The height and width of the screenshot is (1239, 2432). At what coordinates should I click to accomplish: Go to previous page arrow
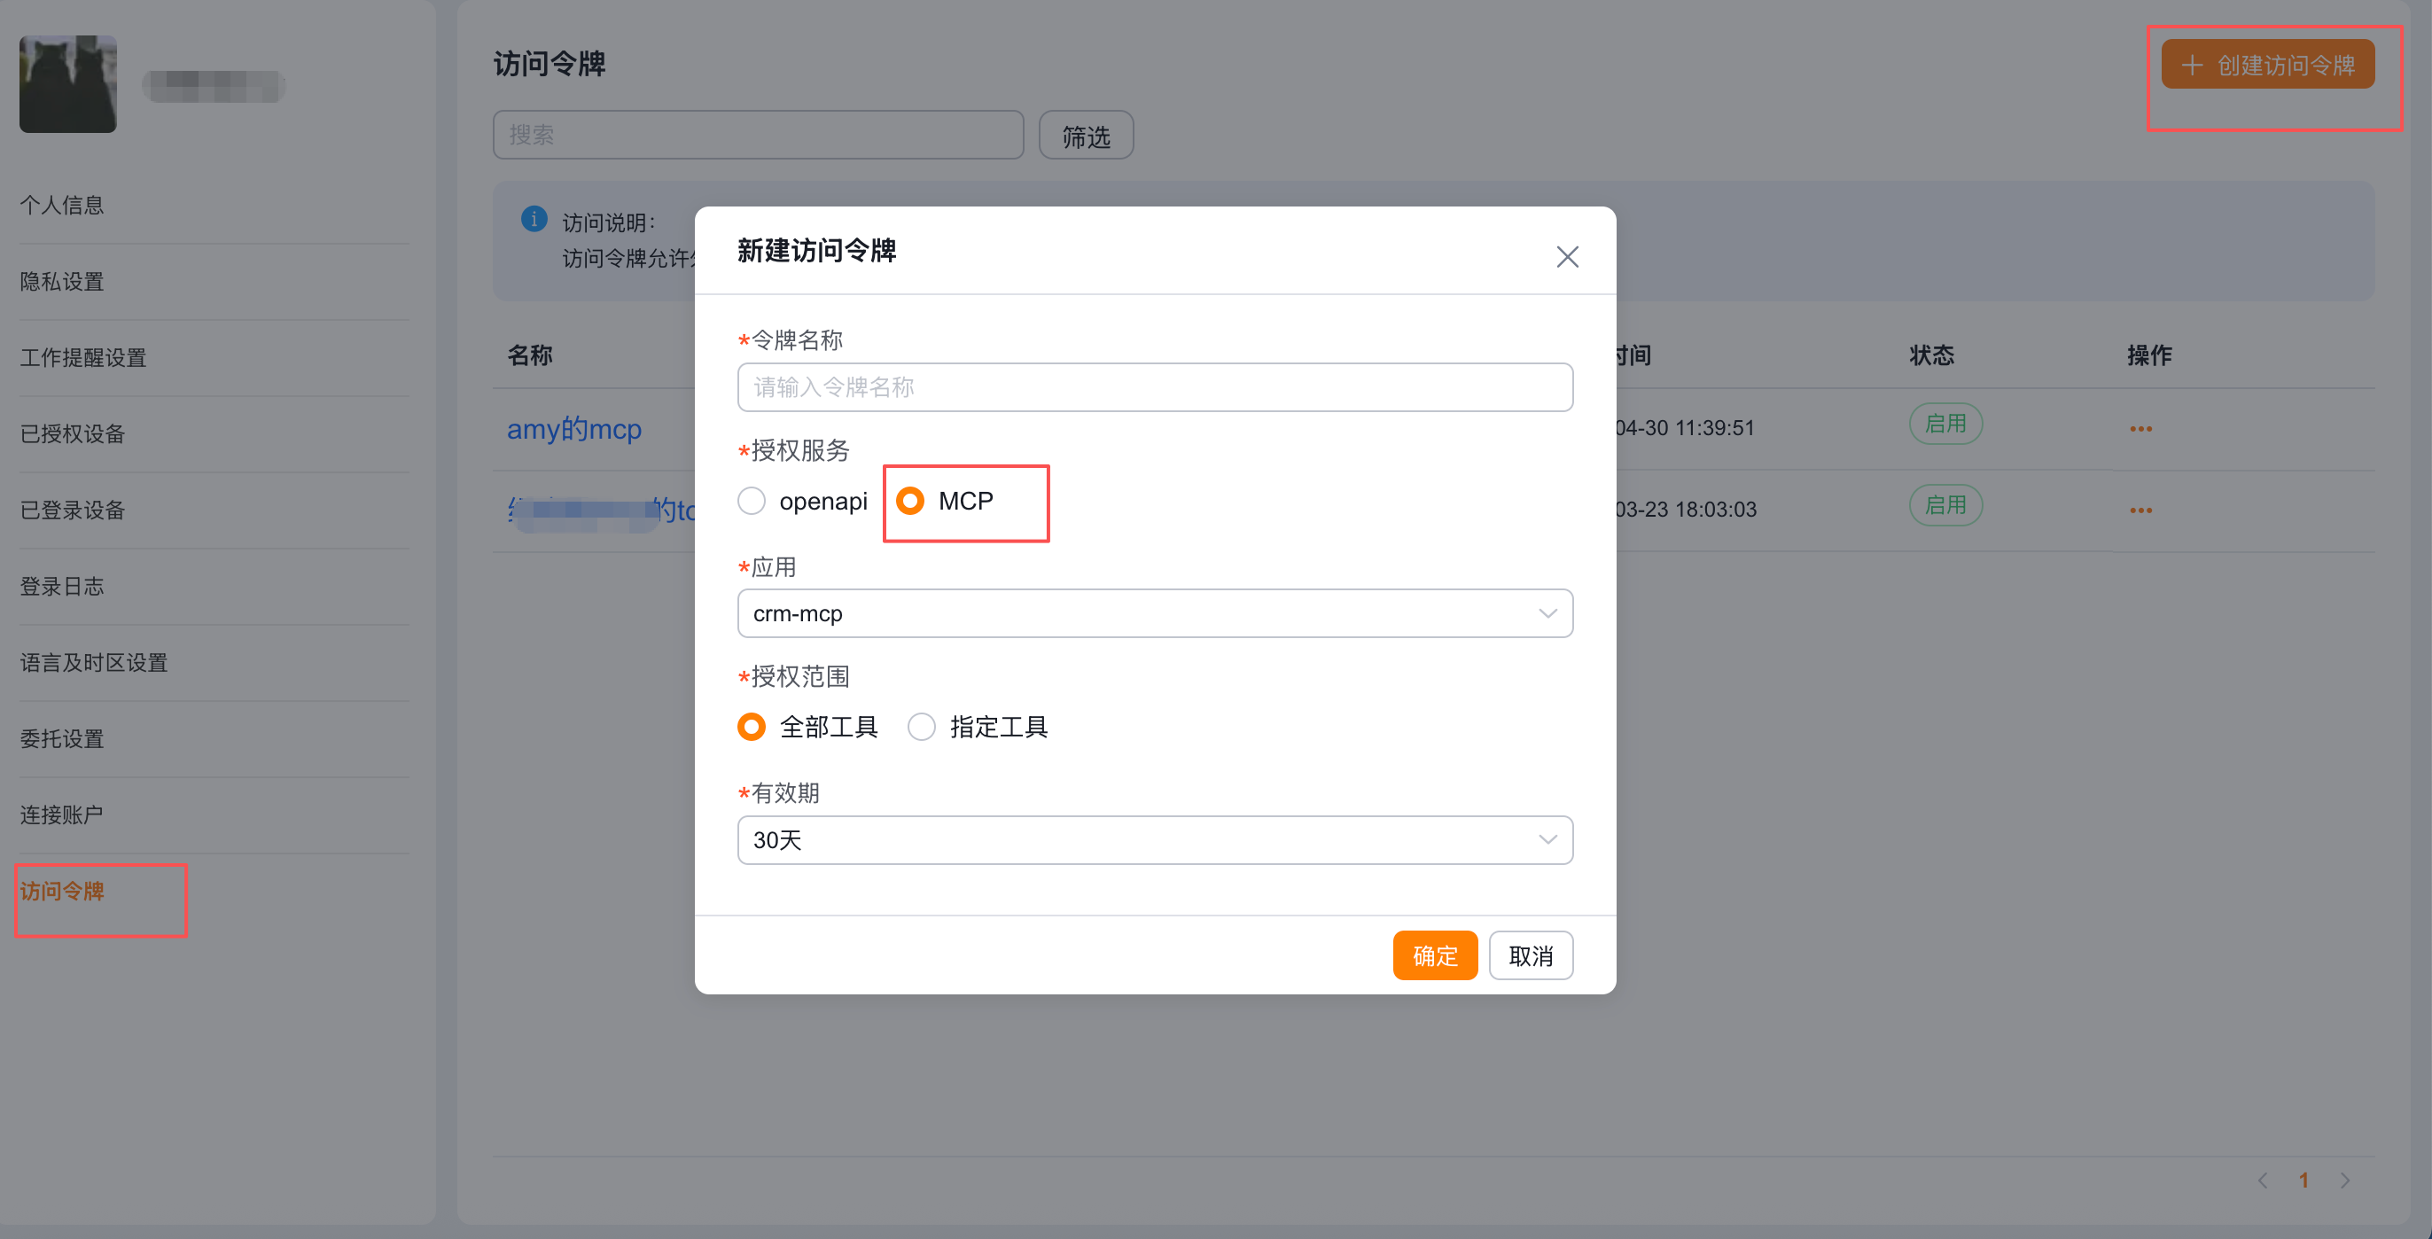point(2263,1181)
